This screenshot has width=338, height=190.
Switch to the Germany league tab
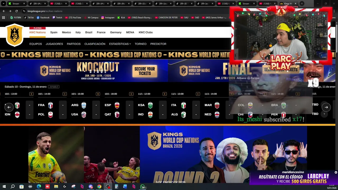(x=116, y=32)
